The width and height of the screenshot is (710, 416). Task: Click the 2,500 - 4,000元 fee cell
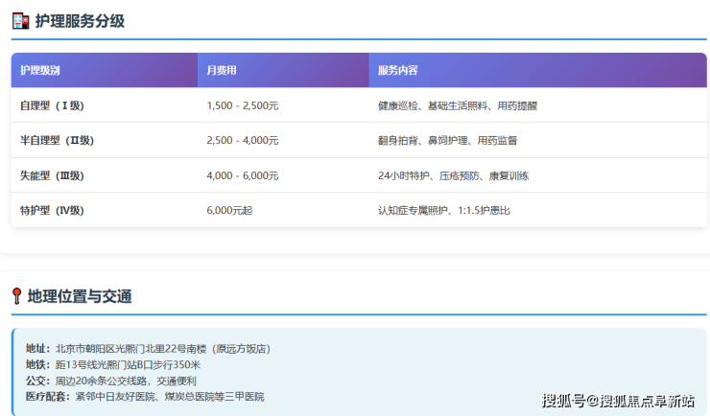click(242, 140)
